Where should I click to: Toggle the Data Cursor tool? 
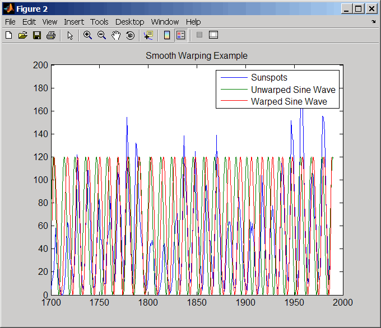(148, 35)
